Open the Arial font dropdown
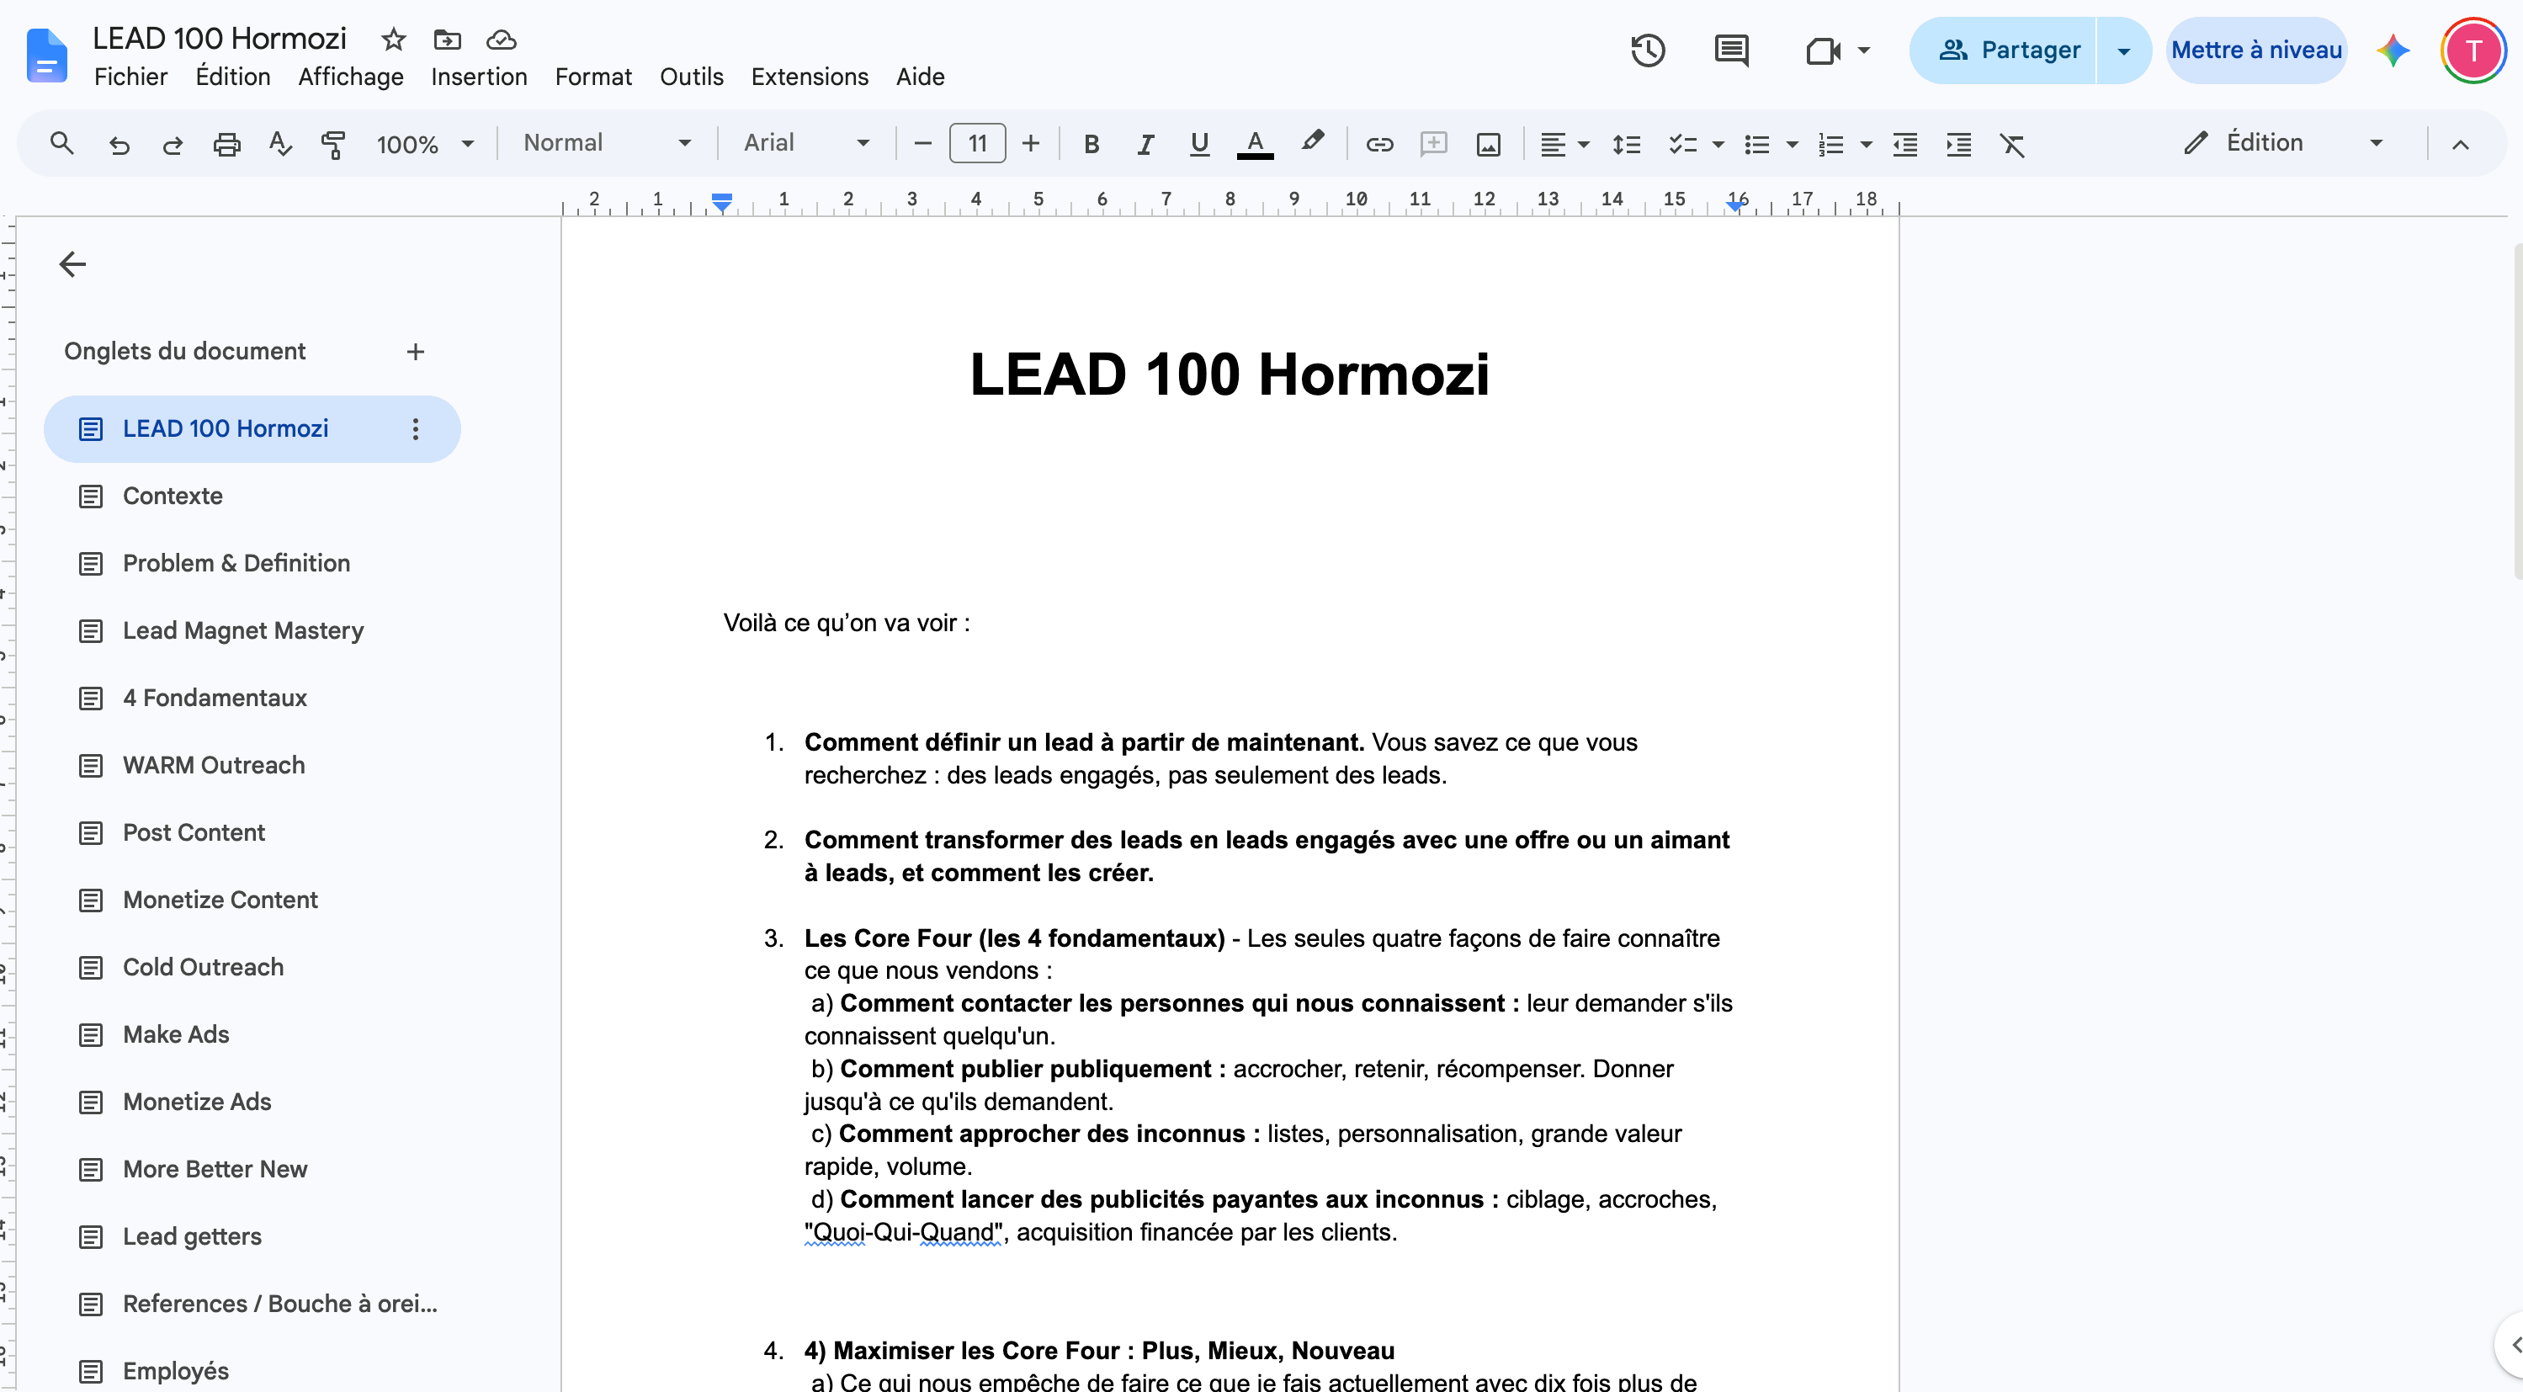Viewport: 2523px width, 1392px height. point(806,143)
